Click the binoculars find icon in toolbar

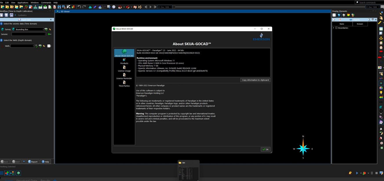coord(59,7)
